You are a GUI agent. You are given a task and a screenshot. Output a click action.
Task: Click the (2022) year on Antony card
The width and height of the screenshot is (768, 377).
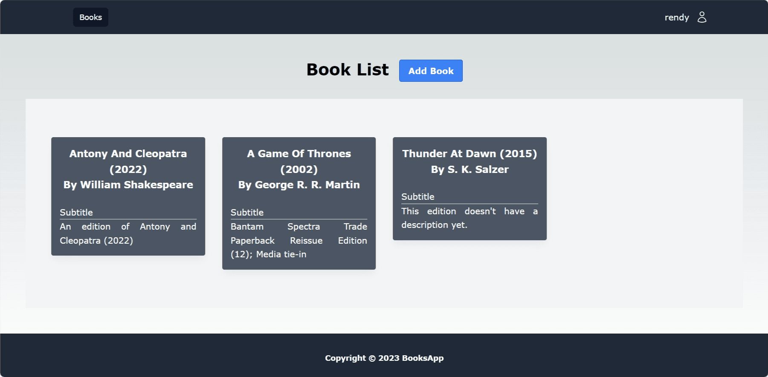click(x=128, y=170)
